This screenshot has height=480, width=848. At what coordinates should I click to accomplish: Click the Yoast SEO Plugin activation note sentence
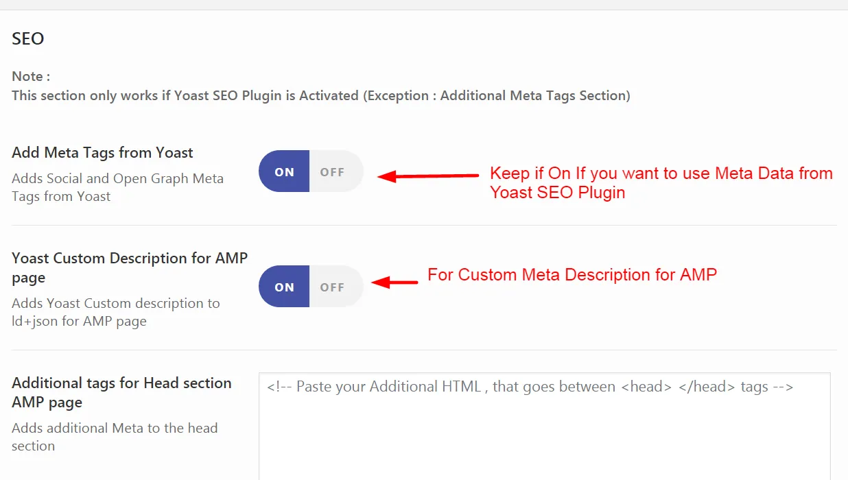pyautogui.click(x=320, y=95)
